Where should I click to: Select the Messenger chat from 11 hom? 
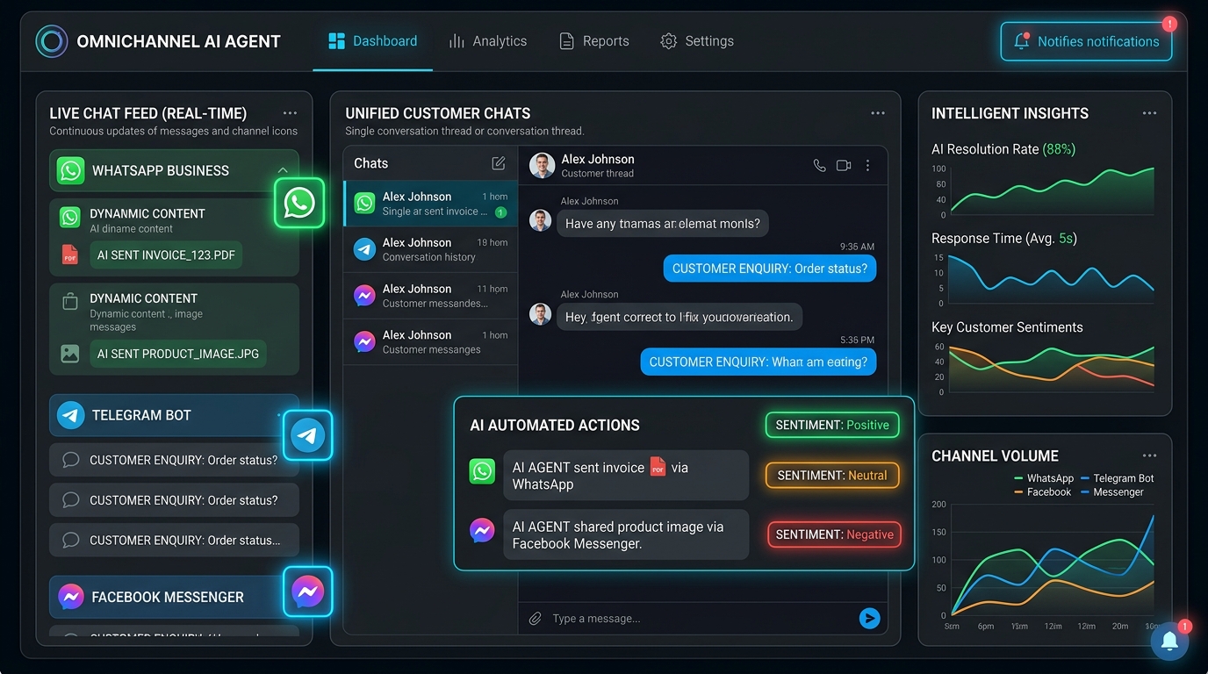[x=430, y=296]
